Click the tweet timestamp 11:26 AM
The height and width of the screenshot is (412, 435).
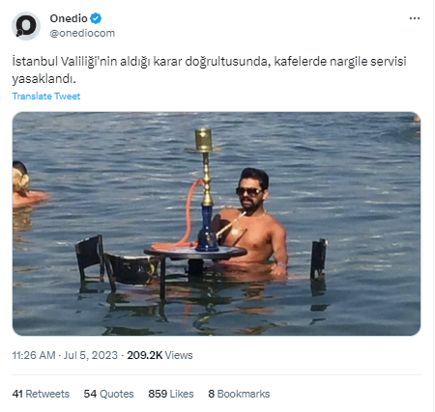[34, 355]
